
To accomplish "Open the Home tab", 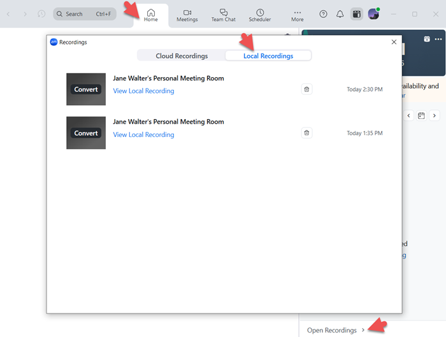I will 151,15.
